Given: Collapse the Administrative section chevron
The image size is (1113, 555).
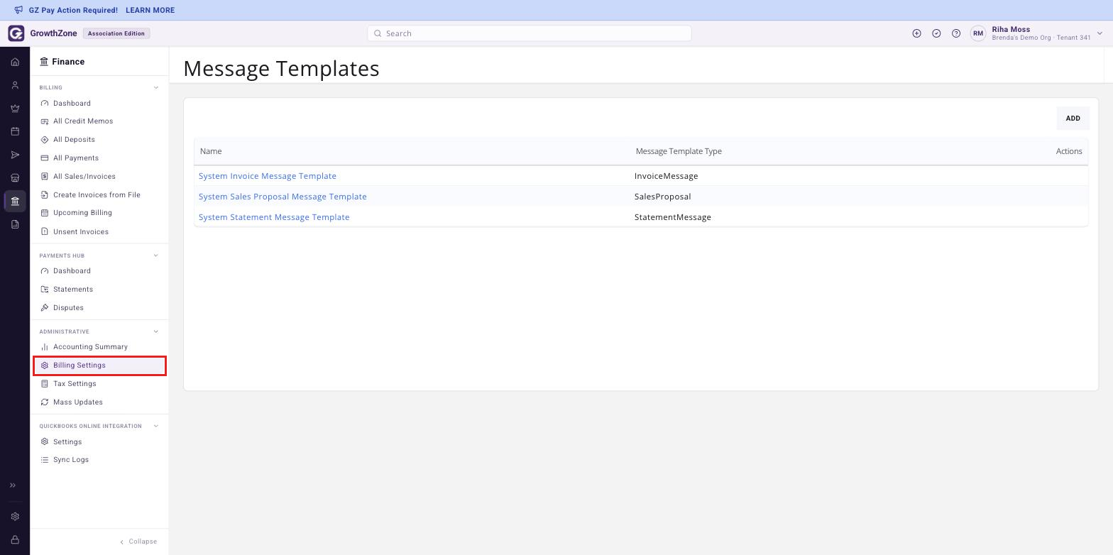Looking at the screenshot, I should [156, 331].
